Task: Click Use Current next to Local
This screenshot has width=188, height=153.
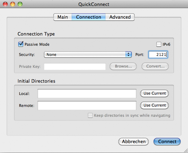Action: [x=154, y=93]
